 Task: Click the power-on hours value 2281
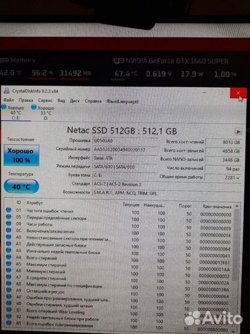(223, 178)
